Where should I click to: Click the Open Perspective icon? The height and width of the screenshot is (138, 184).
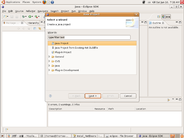(x=159, y=17)
